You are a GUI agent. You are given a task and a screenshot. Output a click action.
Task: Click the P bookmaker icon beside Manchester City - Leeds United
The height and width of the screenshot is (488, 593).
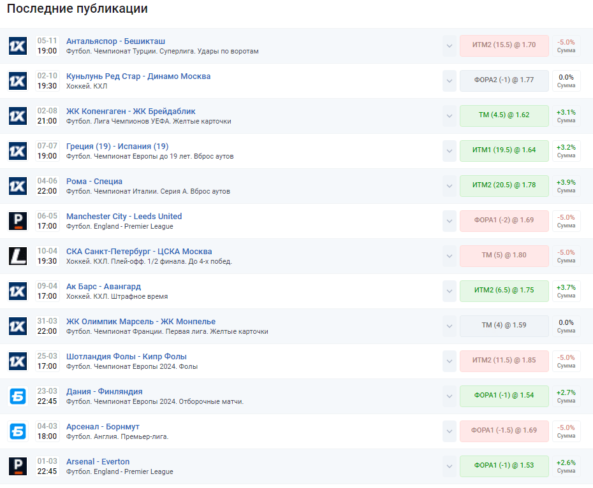click(x=18, y=221)
